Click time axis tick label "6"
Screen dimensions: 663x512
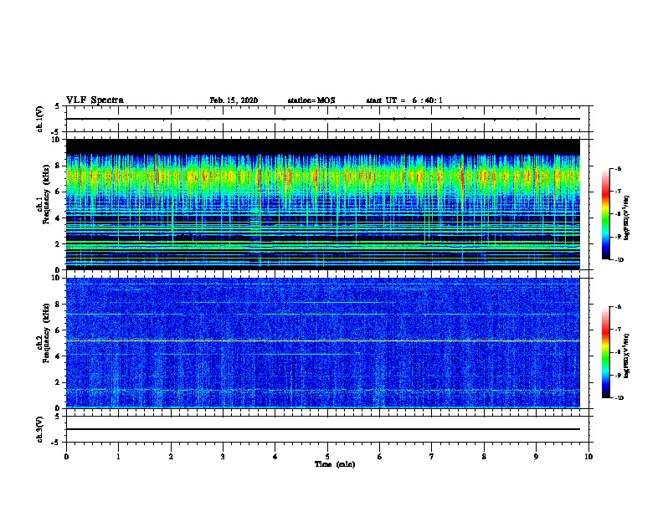click(380, 457)
